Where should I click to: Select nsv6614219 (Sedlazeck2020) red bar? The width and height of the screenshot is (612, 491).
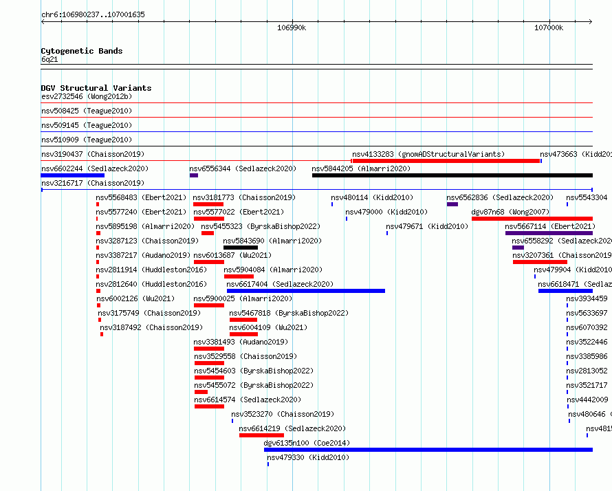(262, 435)
